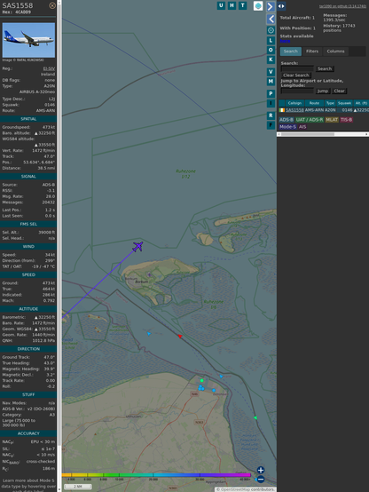Click the SIGNAL section header
The width and height of the screenshot is (369, 492).
pos(28,177)
